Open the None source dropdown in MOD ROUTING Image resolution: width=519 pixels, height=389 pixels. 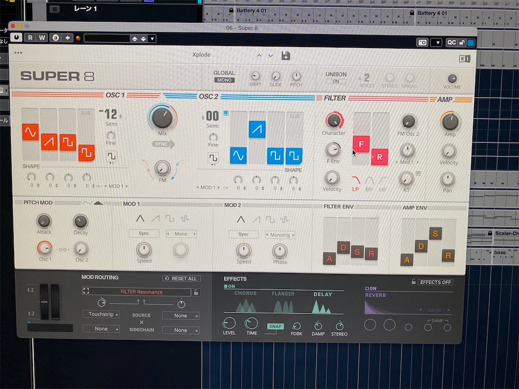click(181, 315)
